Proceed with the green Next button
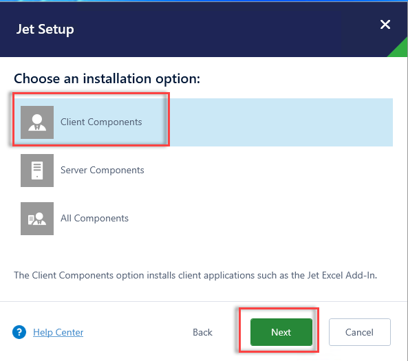 click(281, 332)
